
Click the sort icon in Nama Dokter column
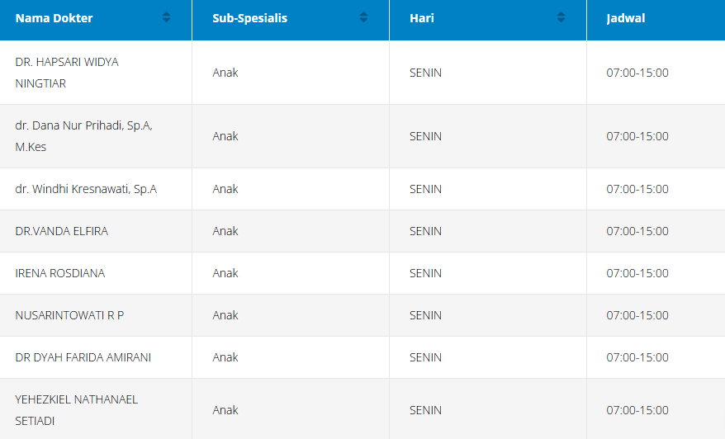coord(166,17)
